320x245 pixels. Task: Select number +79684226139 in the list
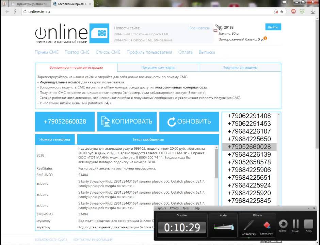coord(249,154)
